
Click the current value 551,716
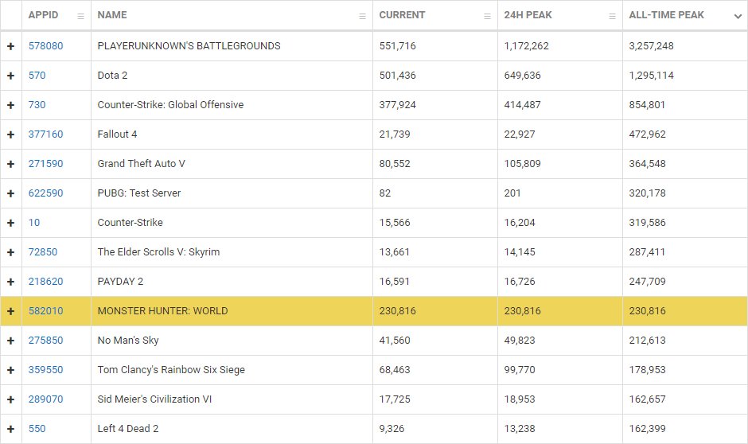click(397, 46)
